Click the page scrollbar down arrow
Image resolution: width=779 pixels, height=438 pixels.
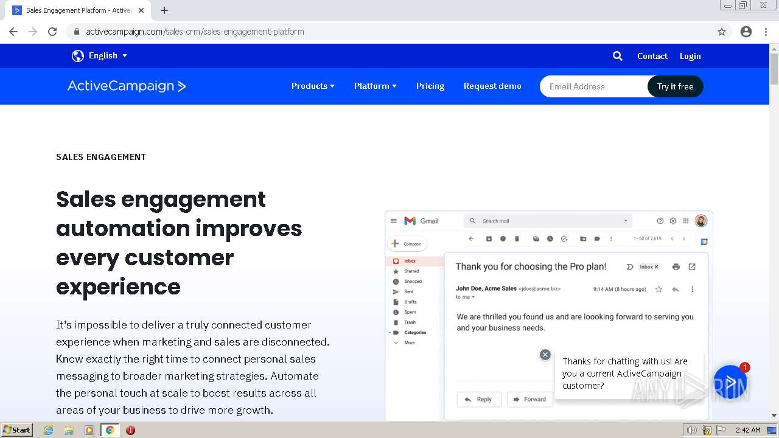pos(774,416)
